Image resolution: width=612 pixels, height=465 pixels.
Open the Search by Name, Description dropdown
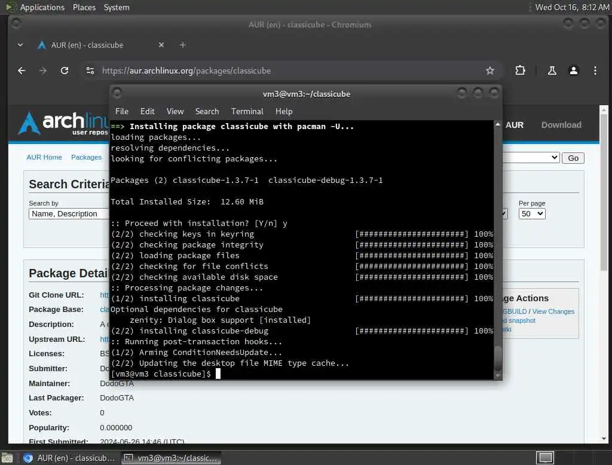coord(68,214)
